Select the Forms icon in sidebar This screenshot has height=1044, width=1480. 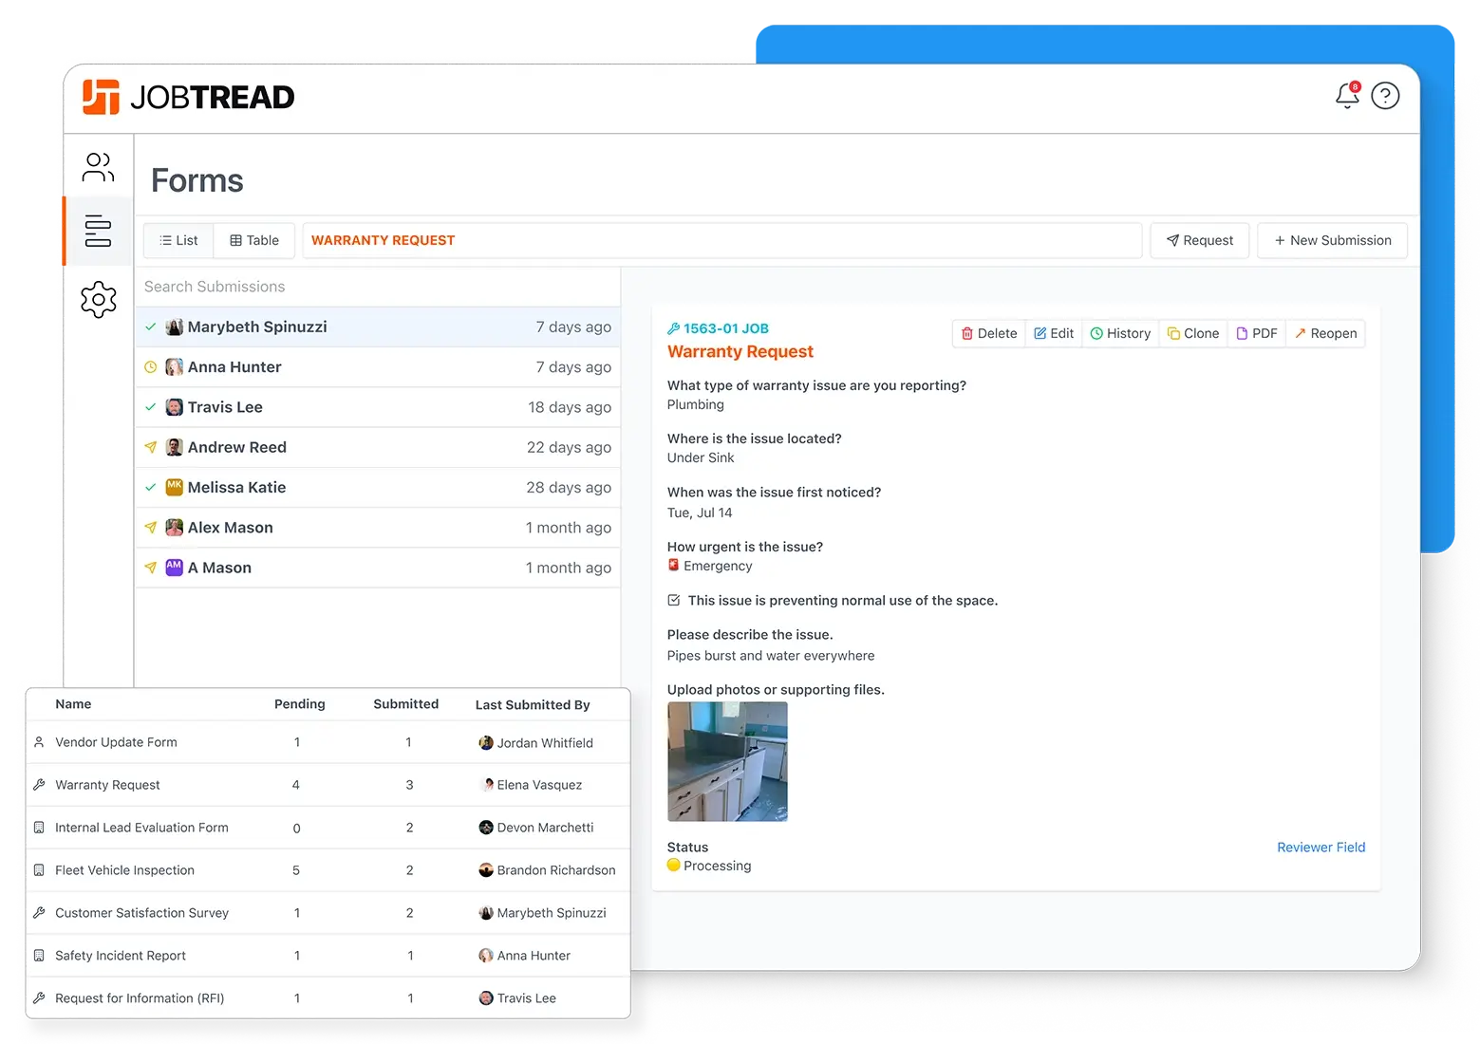pyautogui.click(x=99, y=231)
